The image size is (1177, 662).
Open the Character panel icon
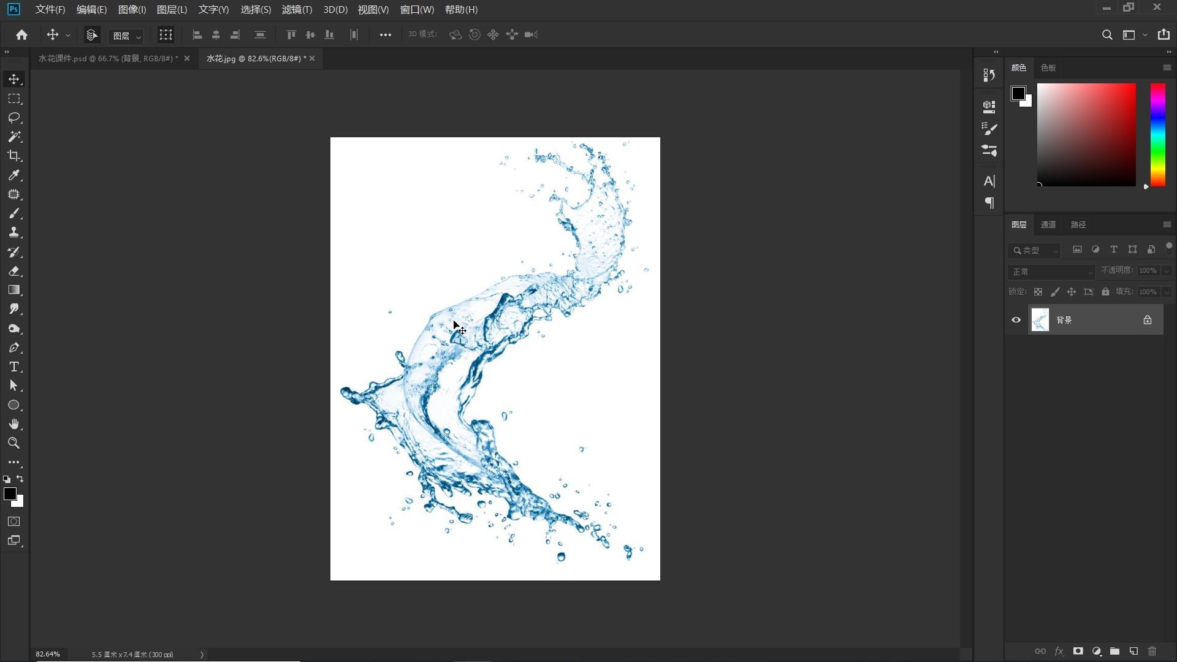[989, 181]
